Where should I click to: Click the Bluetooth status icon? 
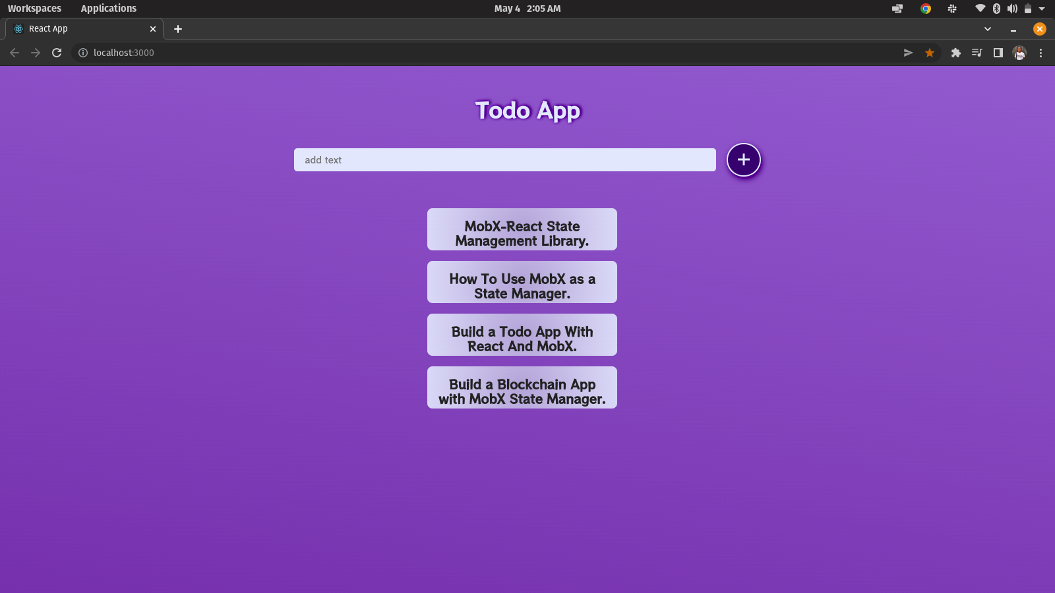point(996,9)
